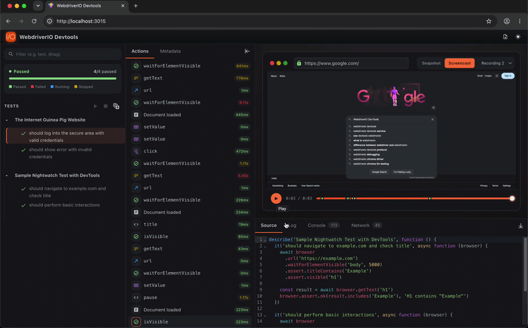Click the screencast timeline end handle
Viewport: 528px width, 328px height.
[x=512, y=199]
